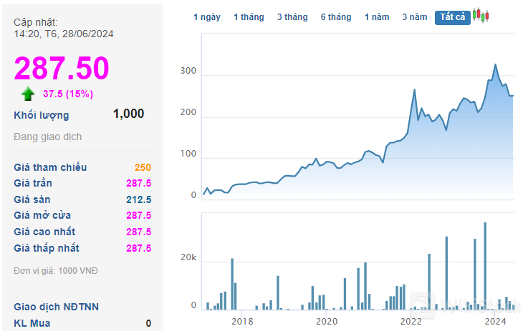528x331 pixels.
Task: Click the tallest volume bar
Action: click(x=485, y=266)
